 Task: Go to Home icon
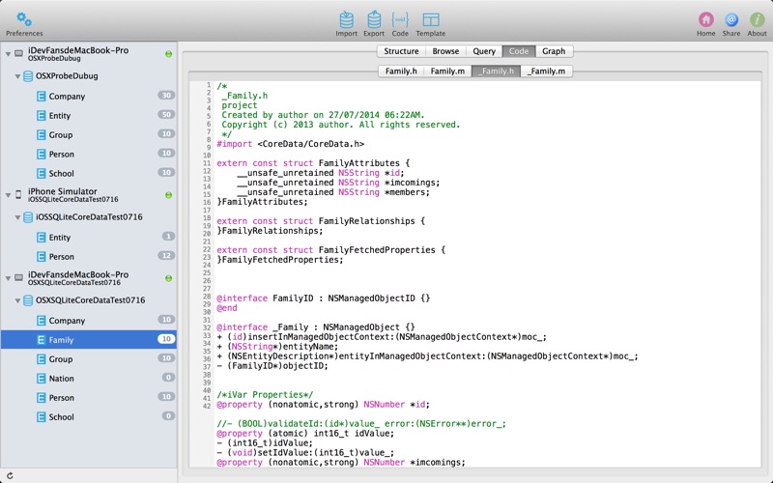point(706,19)
